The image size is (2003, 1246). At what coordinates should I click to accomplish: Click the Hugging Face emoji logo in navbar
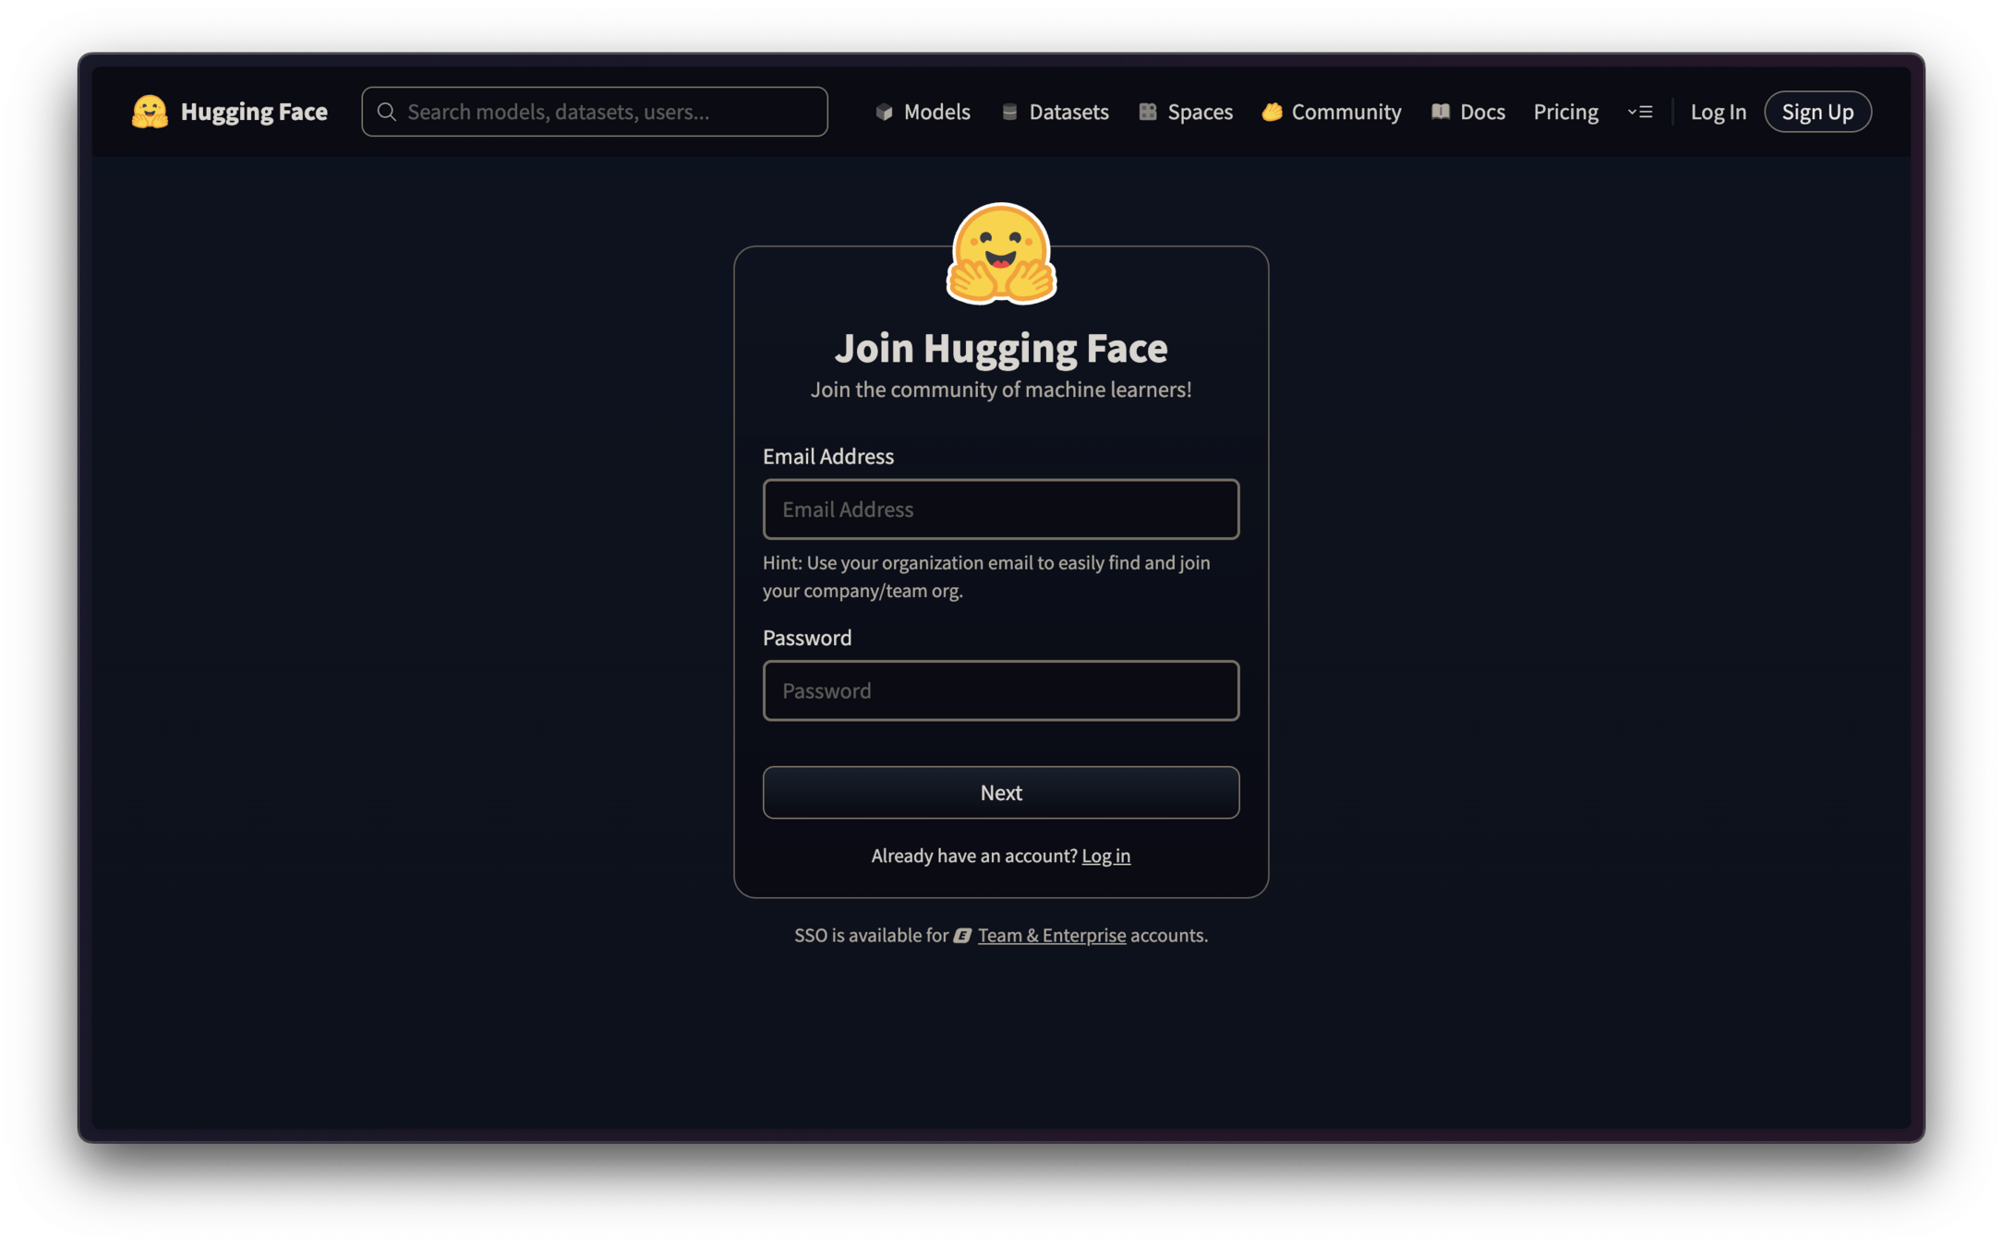pos(150,112)
